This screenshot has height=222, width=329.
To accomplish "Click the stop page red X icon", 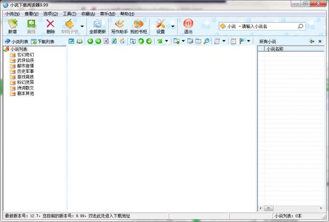I will (x=106, y=41).
